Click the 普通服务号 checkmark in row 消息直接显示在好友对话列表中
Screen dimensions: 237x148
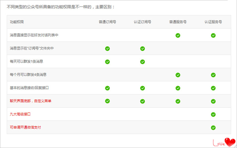coord(178,35)
